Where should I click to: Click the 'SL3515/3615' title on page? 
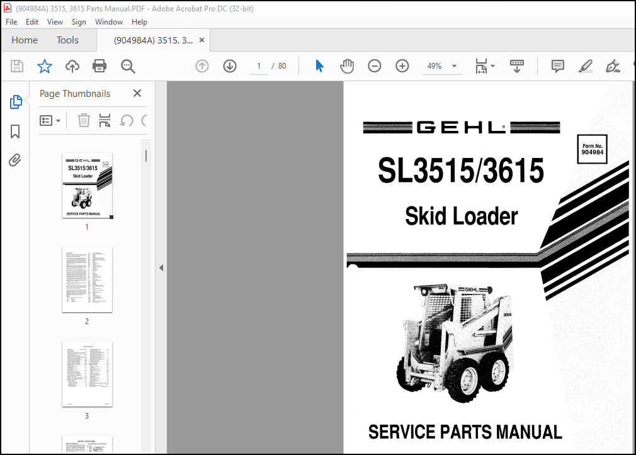pyautogui.click(x=460, y=171)
